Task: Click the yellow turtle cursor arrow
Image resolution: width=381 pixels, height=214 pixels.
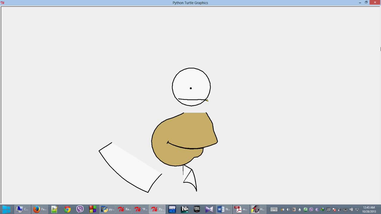Action: coord(207,100)
